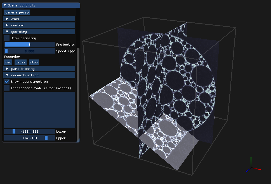Click the Upper threshold slider
The image size is (271, 184).
coord(29,138)
